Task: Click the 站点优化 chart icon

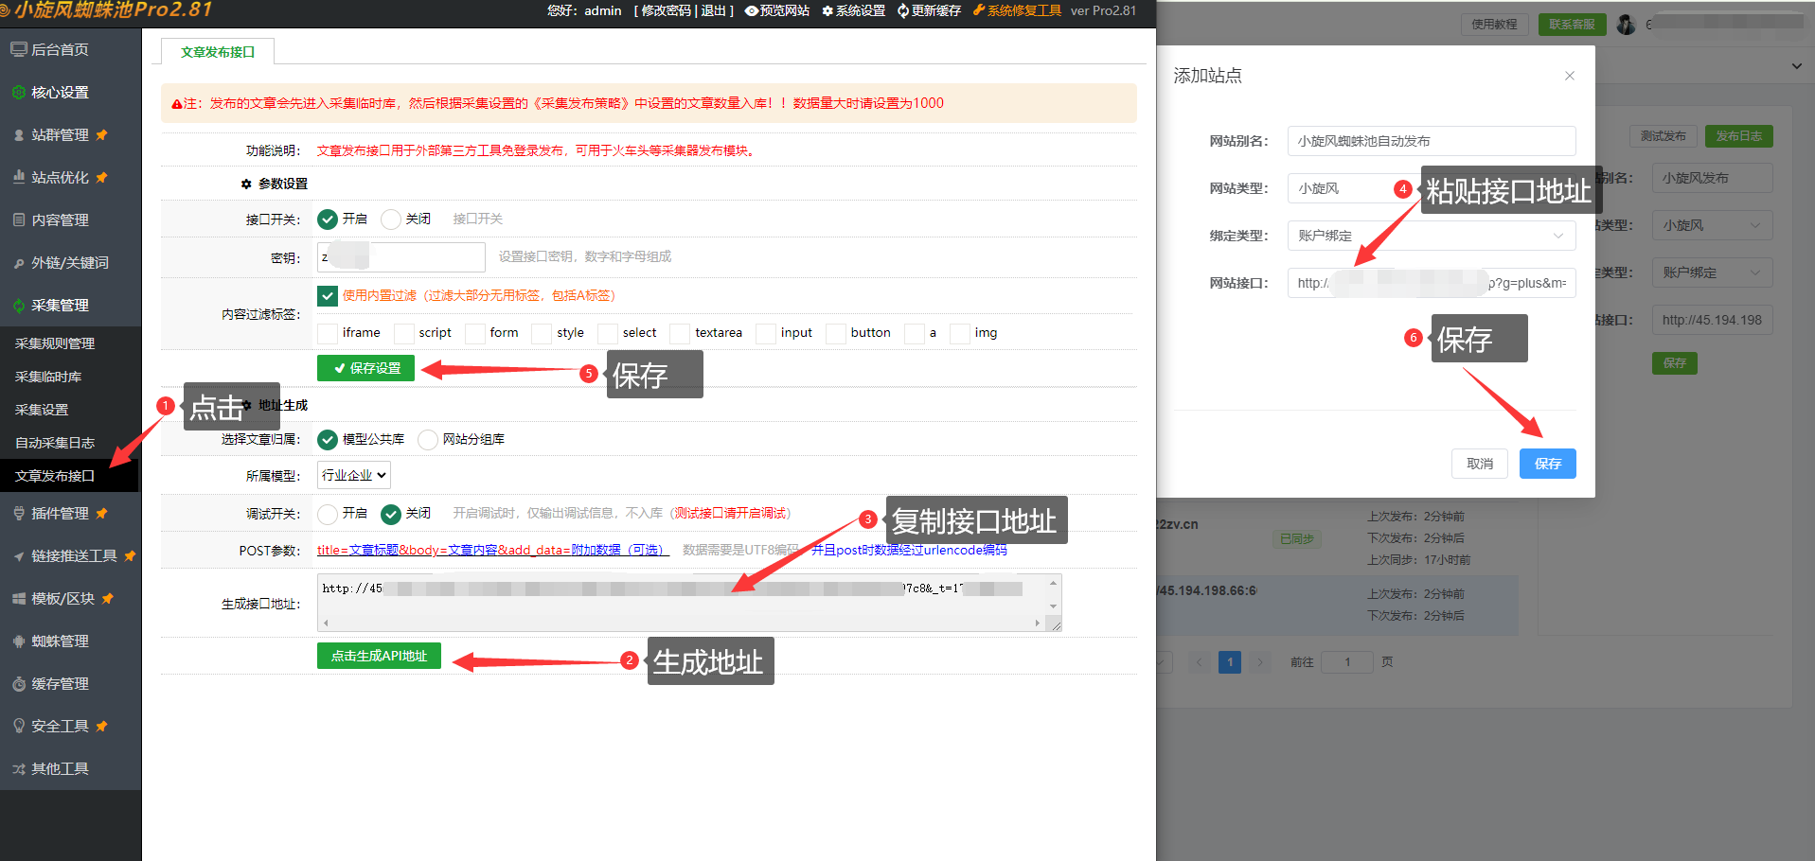Action: (x=19, y=177)
